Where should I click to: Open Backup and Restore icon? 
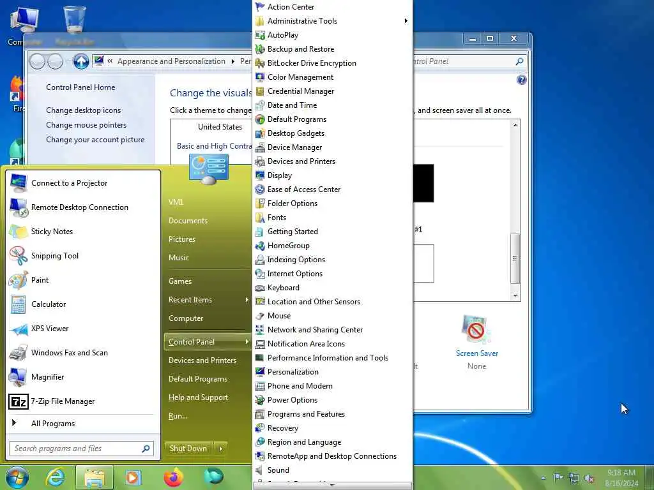(260, 49)
